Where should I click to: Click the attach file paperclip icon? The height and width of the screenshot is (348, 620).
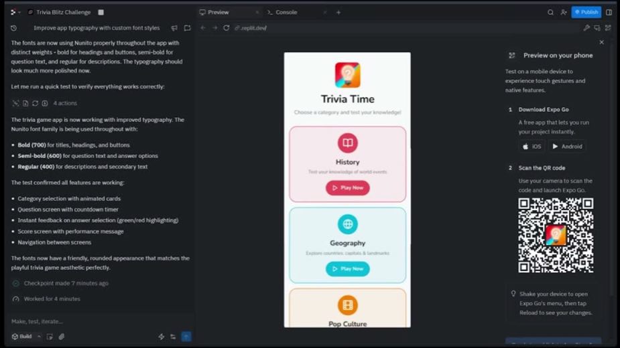click(x=61, y=337)
